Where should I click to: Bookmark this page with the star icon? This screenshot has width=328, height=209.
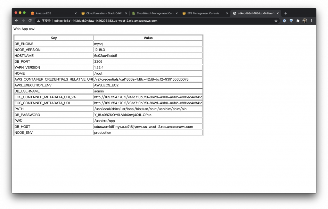coord(276,21)
